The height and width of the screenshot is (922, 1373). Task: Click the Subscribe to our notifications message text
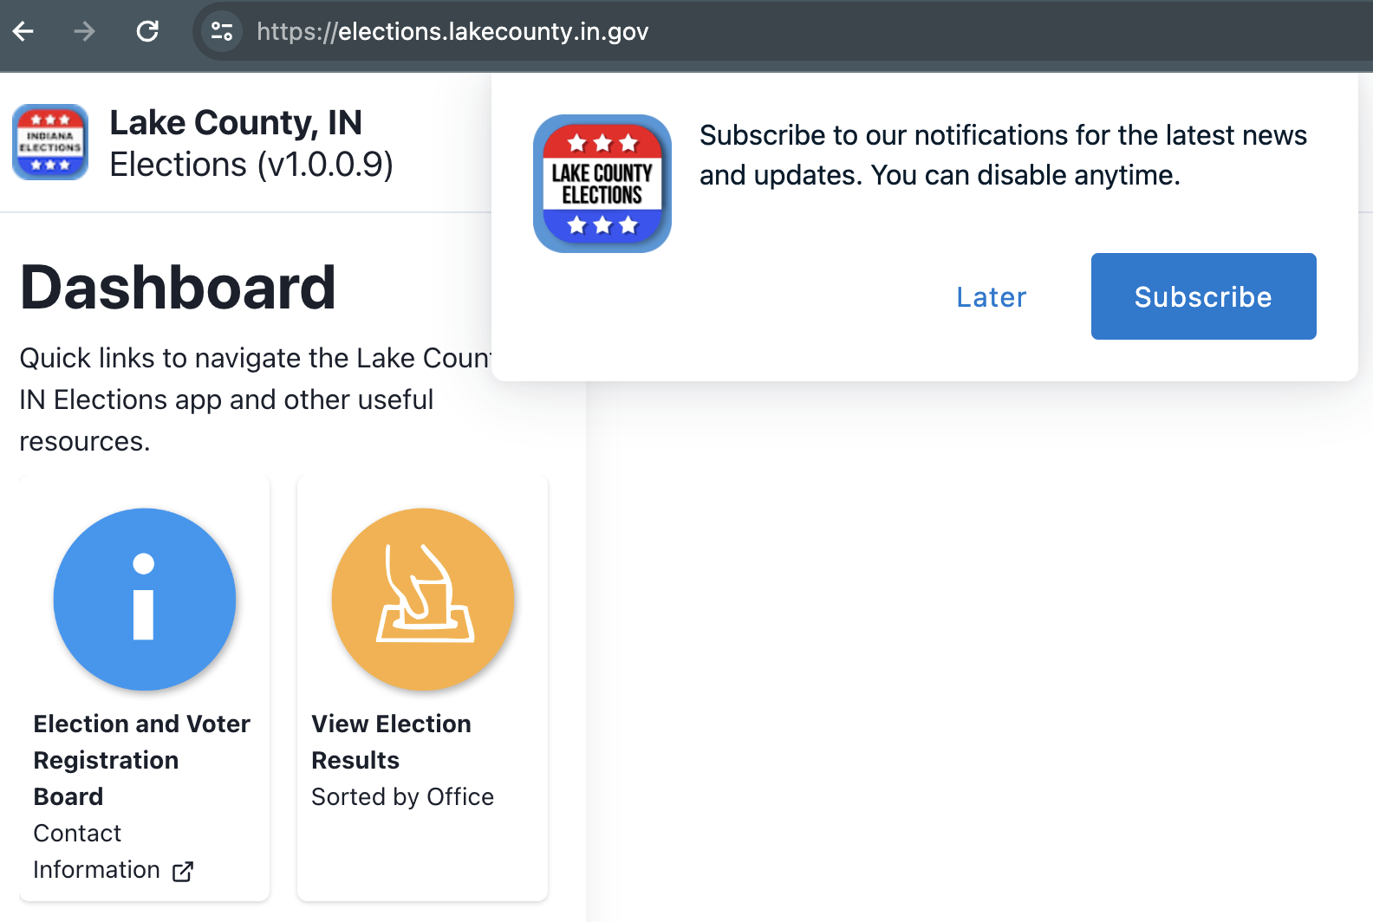[1003, 155]
